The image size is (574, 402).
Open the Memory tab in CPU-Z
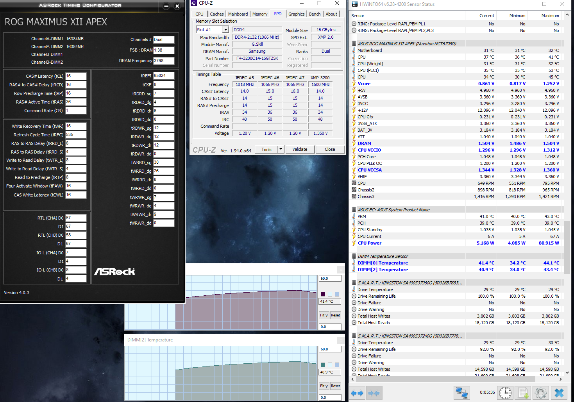[260, 14]
